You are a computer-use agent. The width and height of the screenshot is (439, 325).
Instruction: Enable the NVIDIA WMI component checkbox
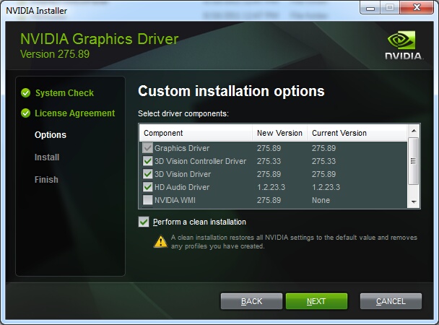[147, 200]
